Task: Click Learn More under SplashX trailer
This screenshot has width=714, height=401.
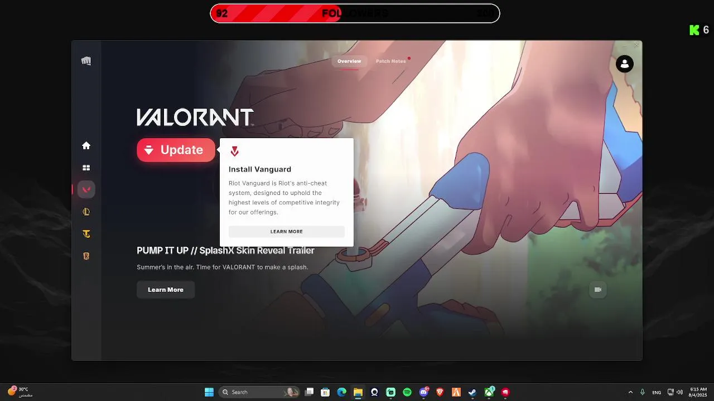Action: 166,290
